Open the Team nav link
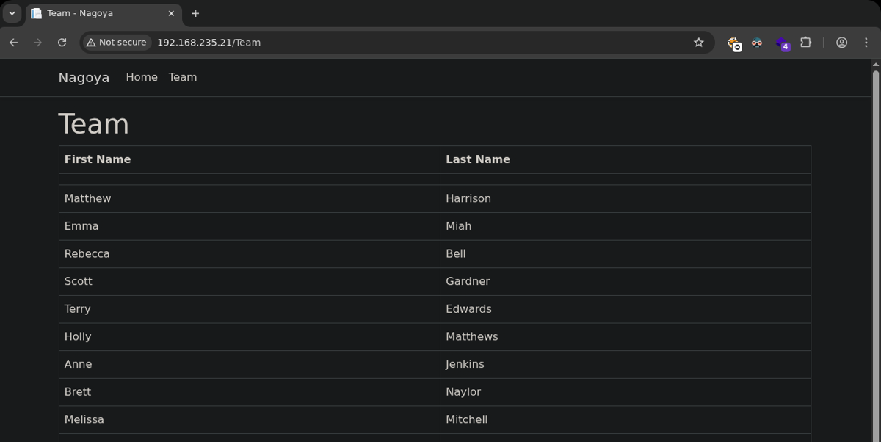 182,77
